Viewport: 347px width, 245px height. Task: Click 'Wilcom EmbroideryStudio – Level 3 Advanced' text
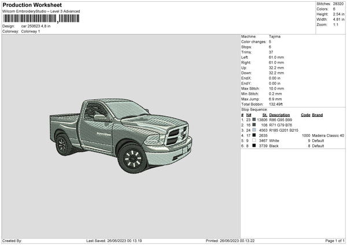tap(41, 12)
